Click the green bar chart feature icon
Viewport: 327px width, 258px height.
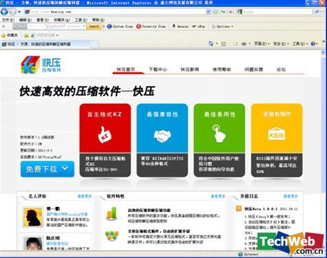pos(112,213)
